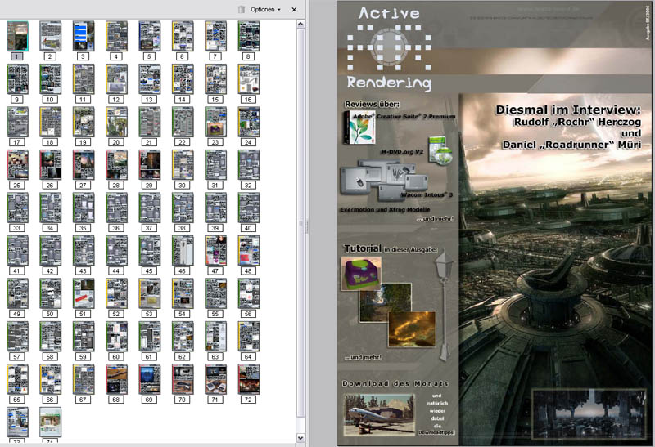The image size is (655, 447).
Task: Select page 53 thumbnail
Action: click(150, 294)
